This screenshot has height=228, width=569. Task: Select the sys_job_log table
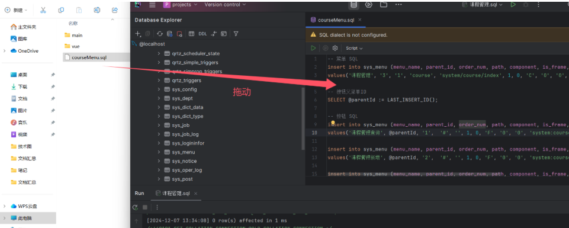coord(185,134)
